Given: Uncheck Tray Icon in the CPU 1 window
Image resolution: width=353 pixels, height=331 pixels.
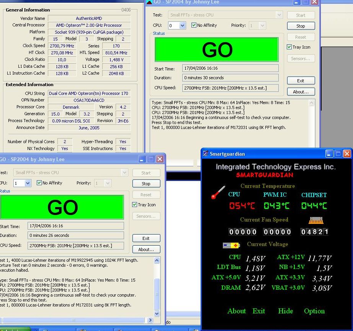Looking at the screenshot, I should pos(135,205).
